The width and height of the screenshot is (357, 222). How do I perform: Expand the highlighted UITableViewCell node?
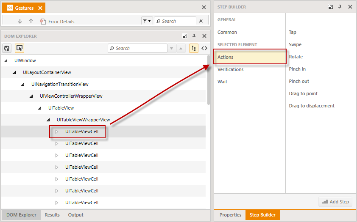tap(57, 132)
